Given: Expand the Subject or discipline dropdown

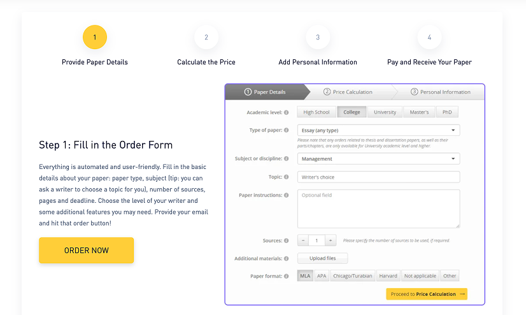Looking at the screenshot, I should click(x=378, y=159).
